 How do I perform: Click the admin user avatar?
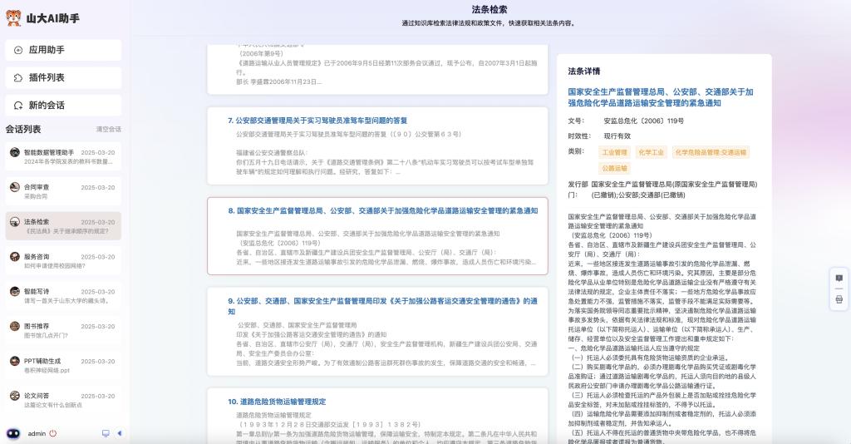point(13,434)
